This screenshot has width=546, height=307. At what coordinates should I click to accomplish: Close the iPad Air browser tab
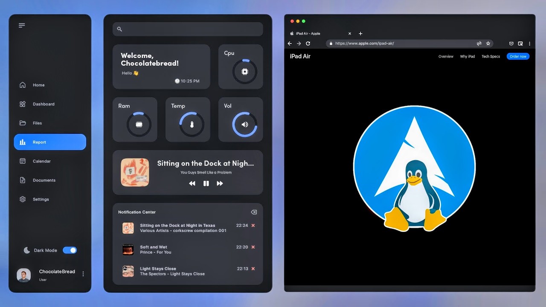click(350, 33)
